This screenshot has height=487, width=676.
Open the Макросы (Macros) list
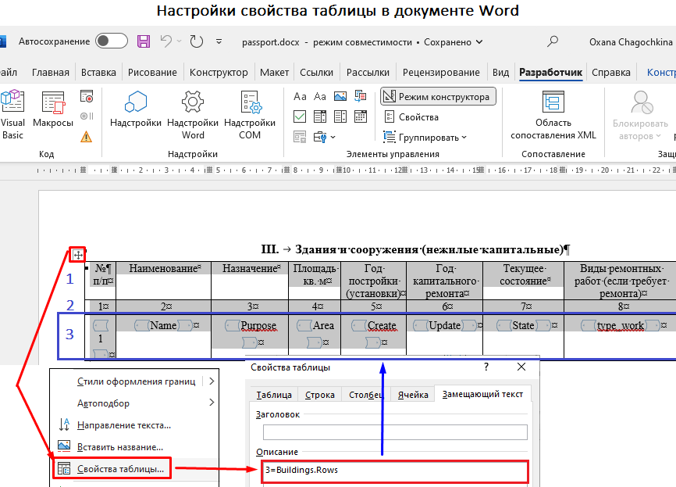click(53, 113)
